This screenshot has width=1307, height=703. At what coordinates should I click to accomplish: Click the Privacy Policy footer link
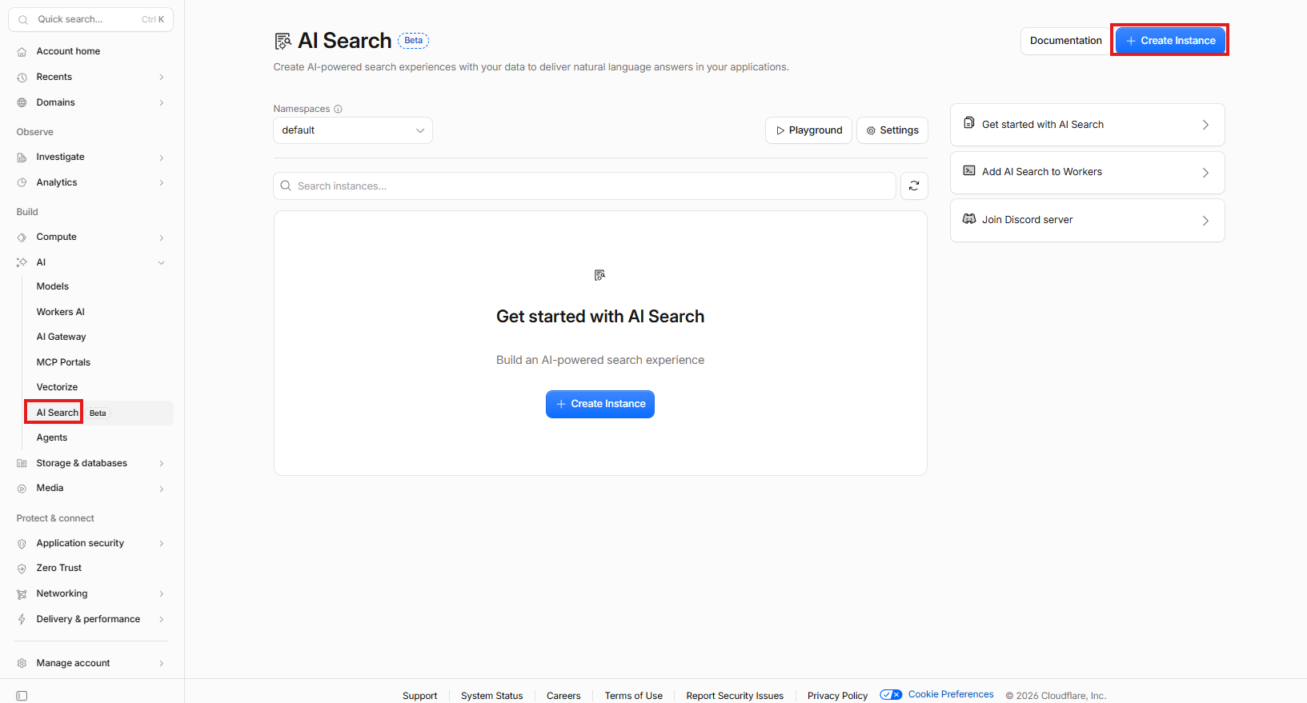click(x=837, y=696)
